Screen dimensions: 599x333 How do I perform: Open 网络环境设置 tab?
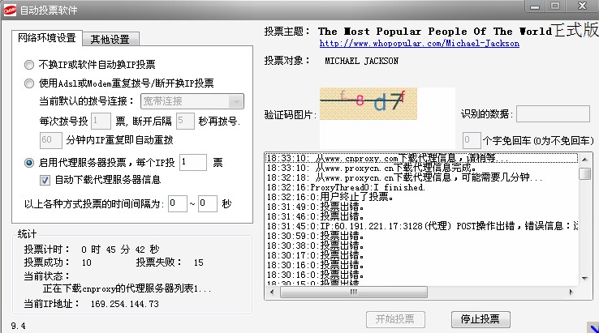click(x=47, y=38)
